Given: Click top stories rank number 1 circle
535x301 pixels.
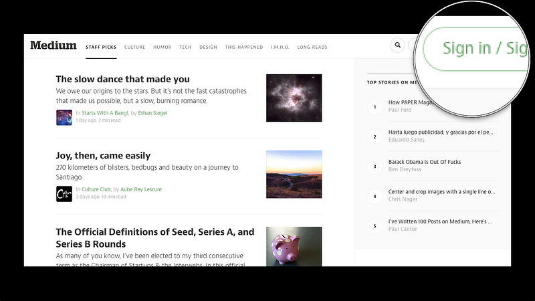Looking at the screenshot, I should [374, 107].
